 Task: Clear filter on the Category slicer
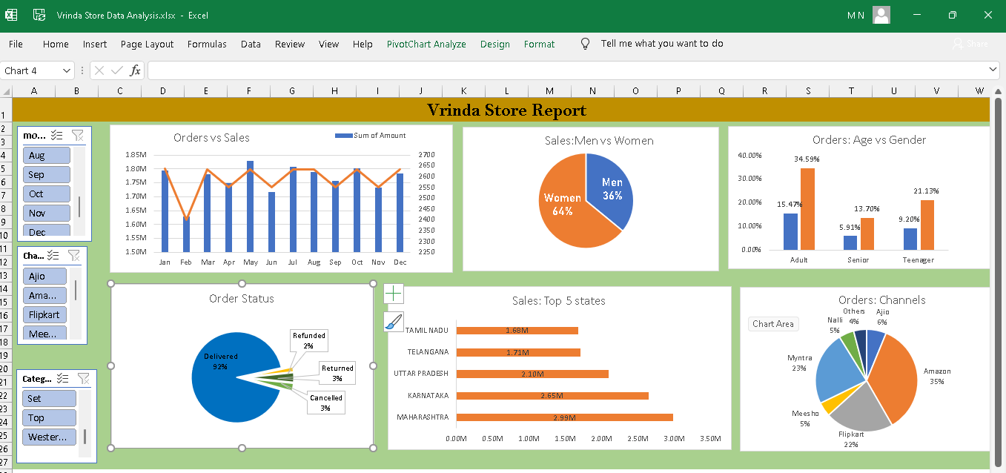click(x=83, y=378)
